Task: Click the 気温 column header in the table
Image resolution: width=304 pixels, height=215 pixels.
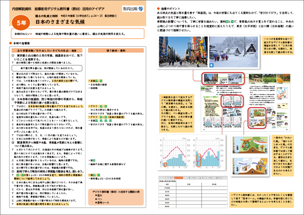Action: tap(188, 184)
